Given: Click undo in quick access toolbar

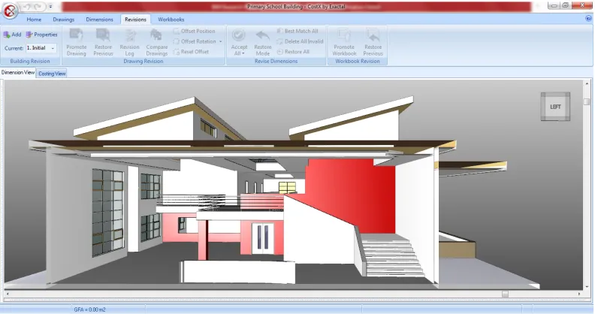Looking at the screenshot, I should (x=28, y=7).
